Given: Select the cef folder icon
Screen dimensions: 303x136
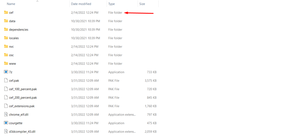Looking at the screenshot, I should click(6, 12).
